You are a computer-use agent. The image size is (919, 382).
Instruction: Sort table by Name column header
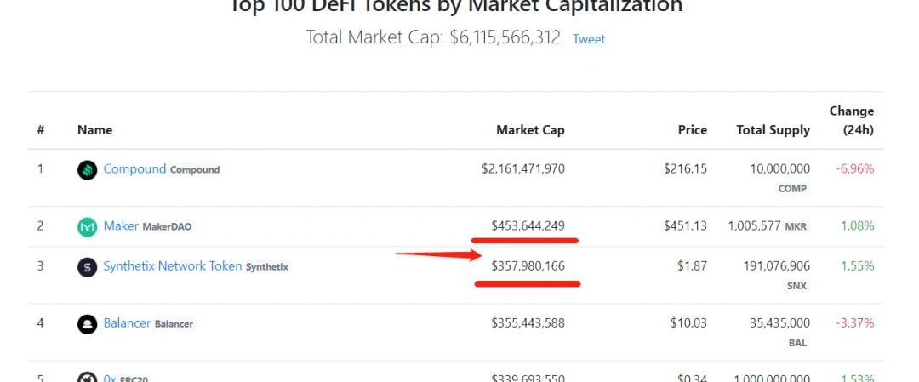point(95,130)
